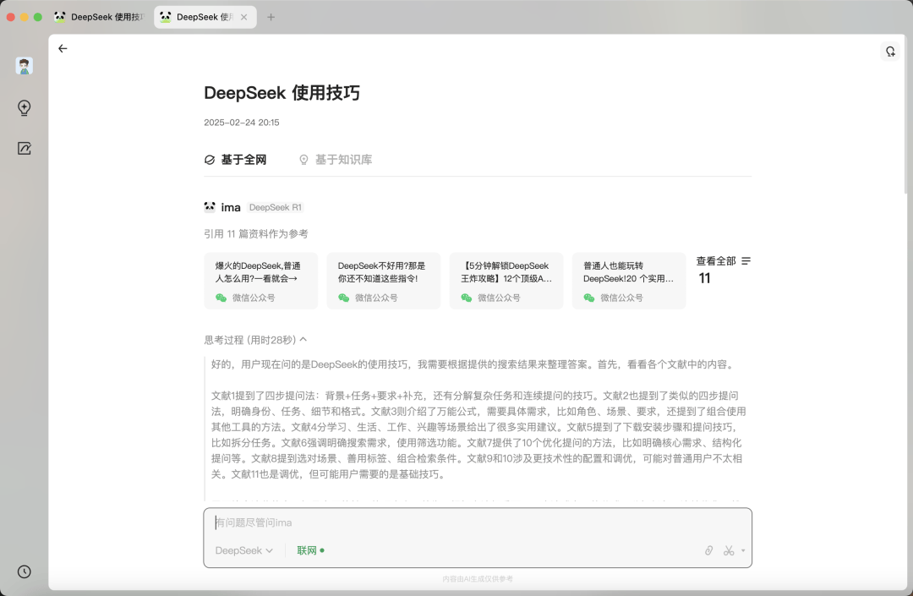Click the scissors screenshot icon
Image resolution: width=913 pixels, height=596 pixels.
tap(729, 550)
